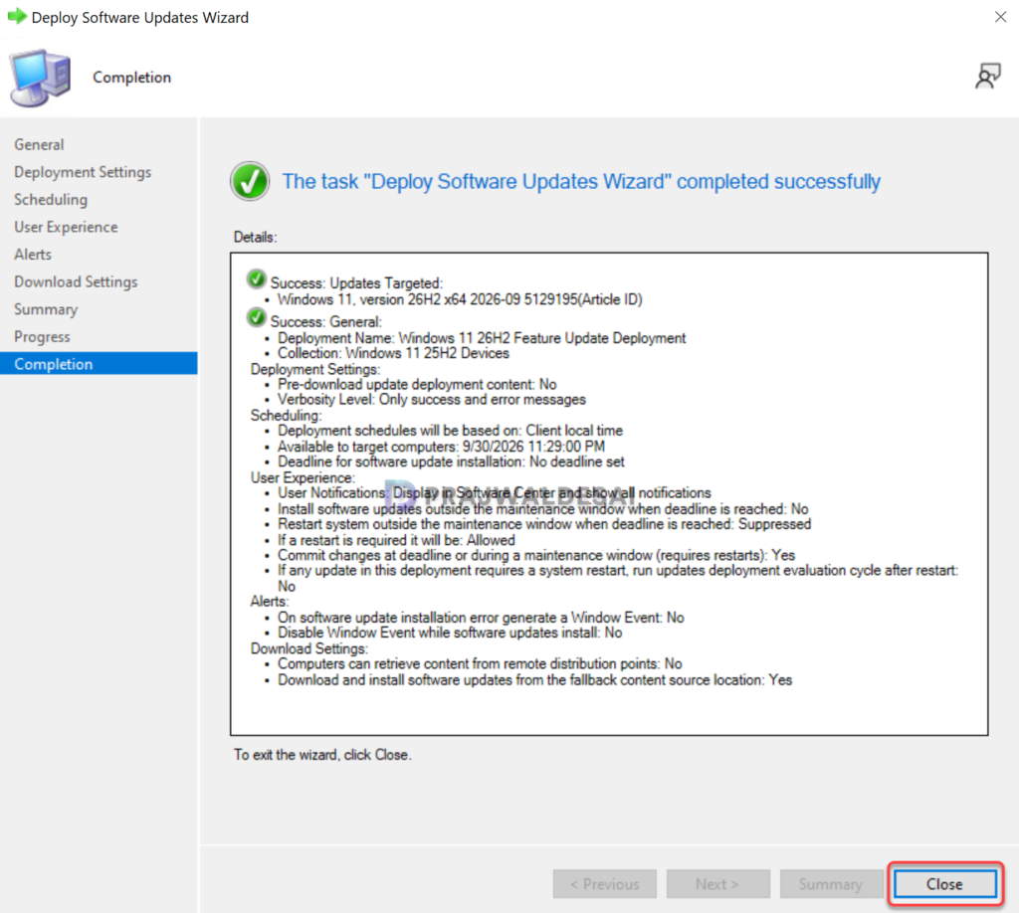Click the Pre-download update deployment content line
1019x913 pixels.
417,385
